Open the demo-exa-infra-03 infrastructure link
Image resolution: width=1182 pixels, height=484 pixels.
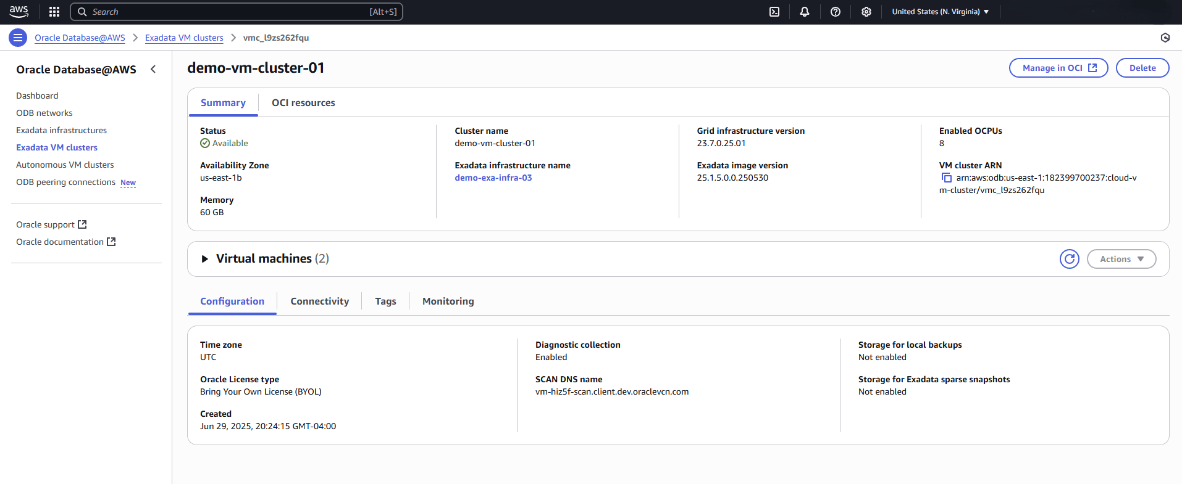(493, 178)
